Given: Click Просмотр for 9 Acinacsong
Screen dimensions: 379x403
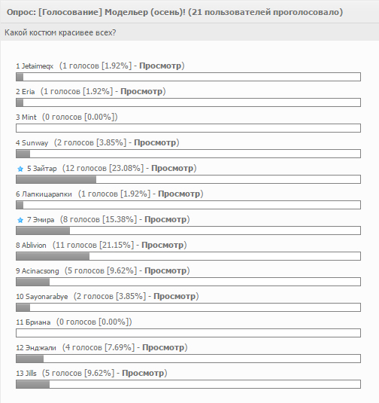Looking at the screenshot, I should pyautogui.click(x=165, y=270).
